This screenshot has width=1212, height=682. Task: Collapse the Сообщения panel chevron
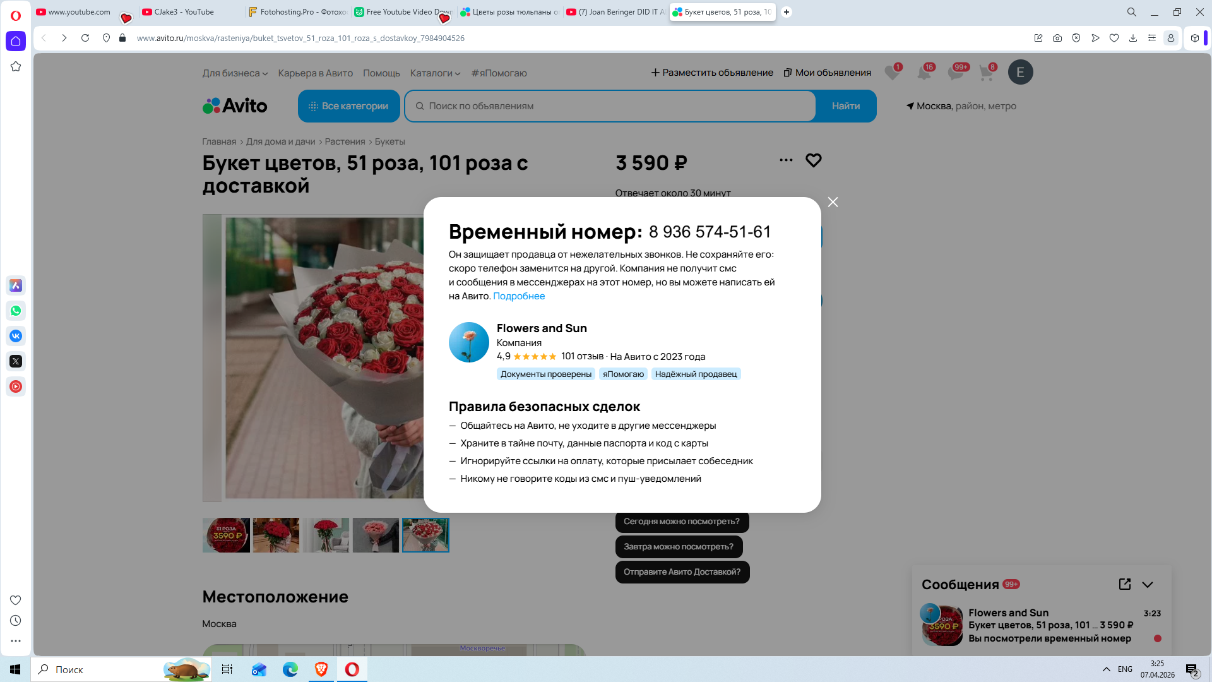tap(1148, 585)
